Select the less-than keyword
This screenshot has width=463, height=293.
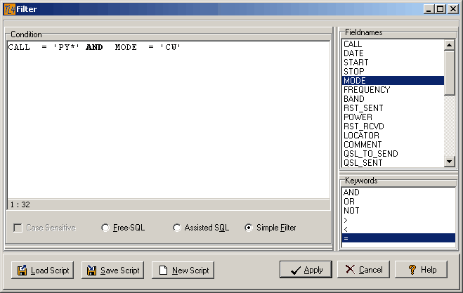[398, 229]
